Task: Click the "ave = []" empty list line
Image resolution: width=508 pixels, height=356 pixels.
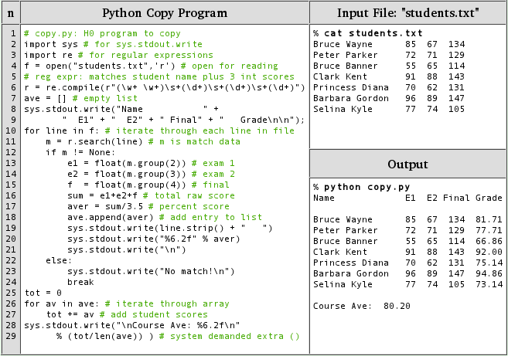Action: click(x=68, y=99)
